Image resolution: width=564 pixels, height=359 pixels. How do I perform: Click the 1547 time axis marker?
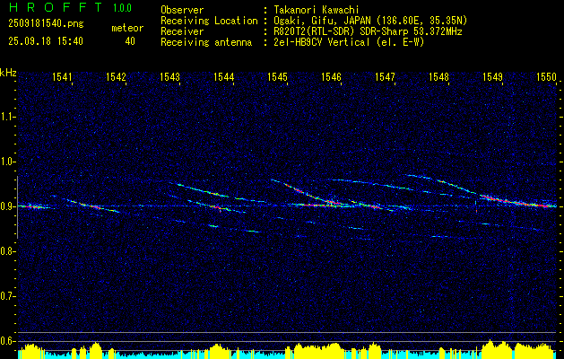tap(385, 76)
